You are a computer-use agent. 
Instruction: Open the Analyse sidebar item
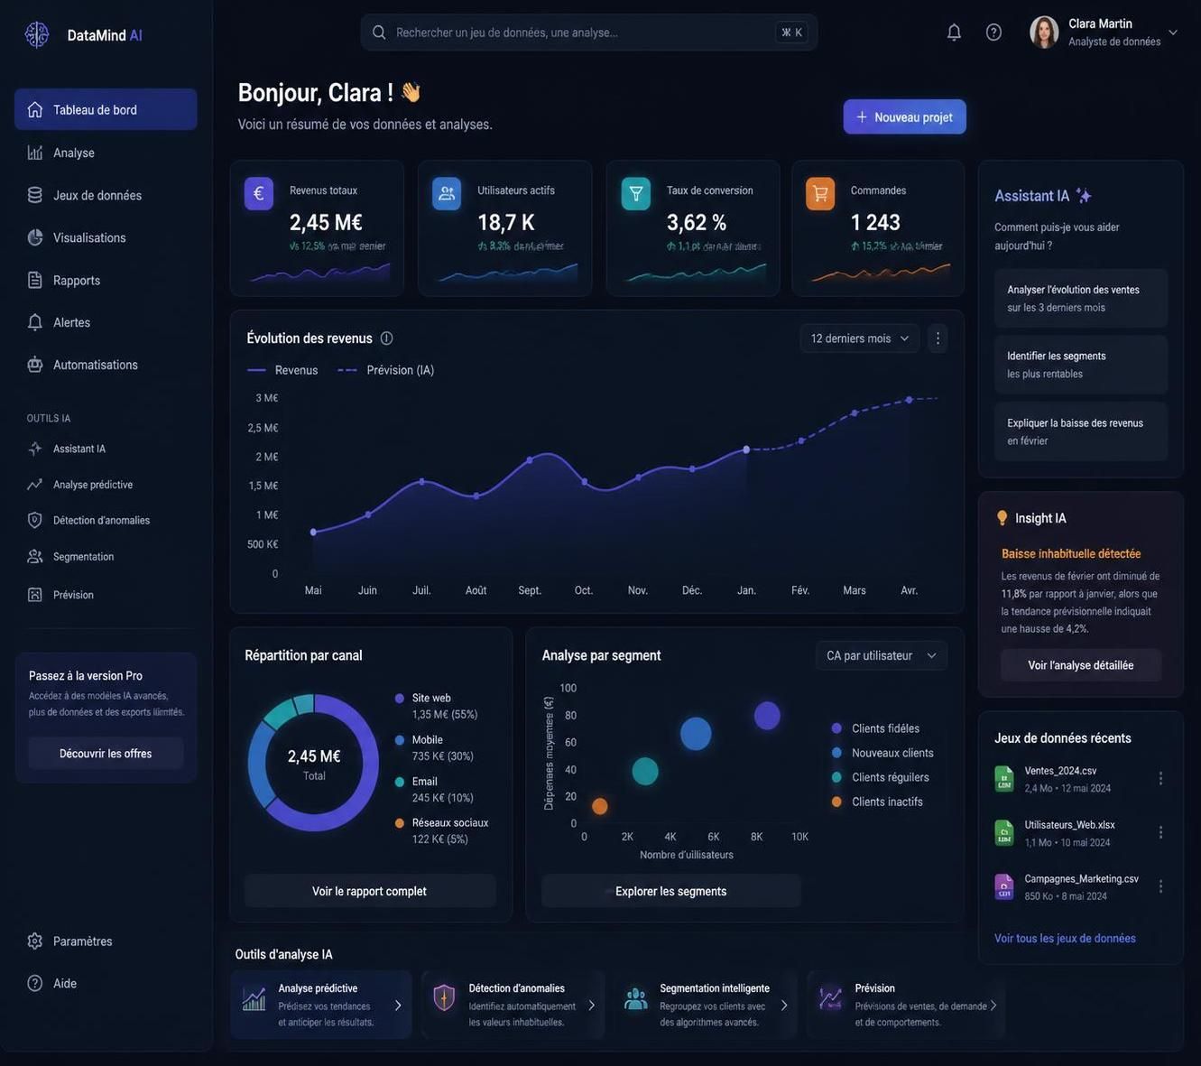(106, 153)
